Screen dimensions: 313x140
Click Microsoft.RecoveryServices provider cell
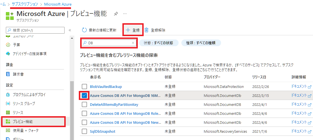click(225, 132)
